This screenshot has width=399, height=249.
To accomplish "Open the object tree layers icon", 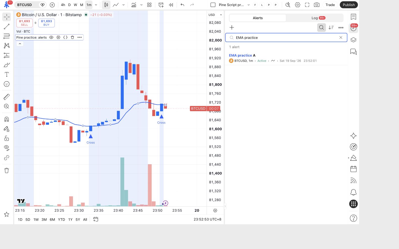I will [x=354, y=40].
